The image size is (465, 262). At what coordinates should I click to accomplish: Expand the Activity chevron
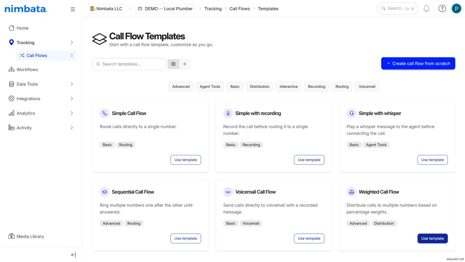[72, 128]
